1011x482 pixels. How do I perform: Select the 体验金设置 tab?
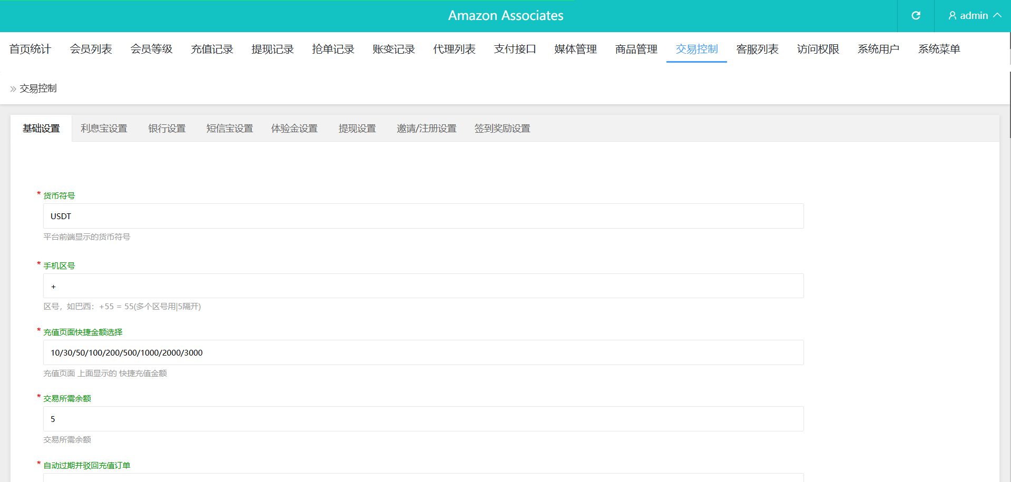click(x=295, y=129)
